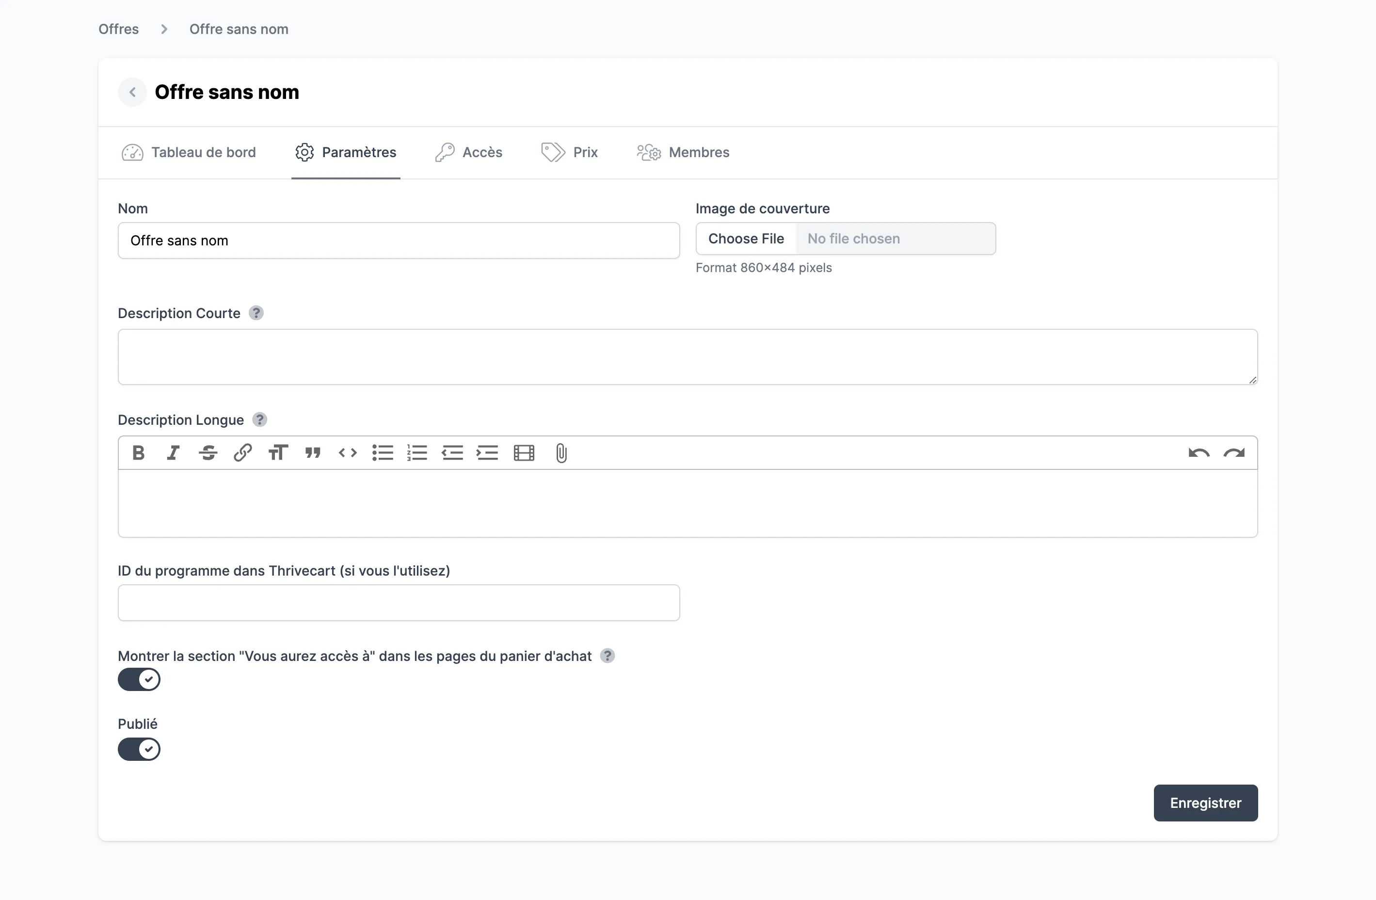Create a bulleted list

point(383,453)
